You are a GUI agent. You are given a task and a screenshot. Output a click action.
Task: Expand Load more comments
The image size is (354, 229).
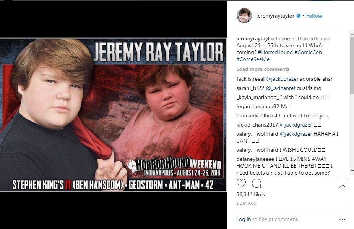263,69
